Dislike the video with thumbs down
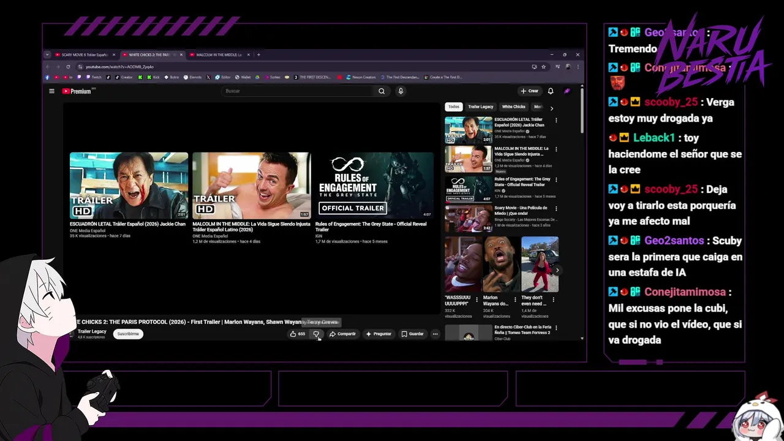 tap(316, 334)
